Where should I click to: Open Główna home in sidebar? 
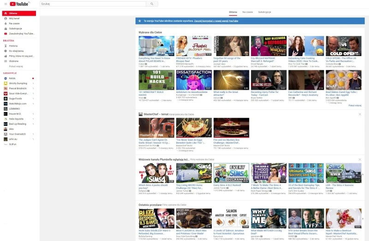(19, 13)
